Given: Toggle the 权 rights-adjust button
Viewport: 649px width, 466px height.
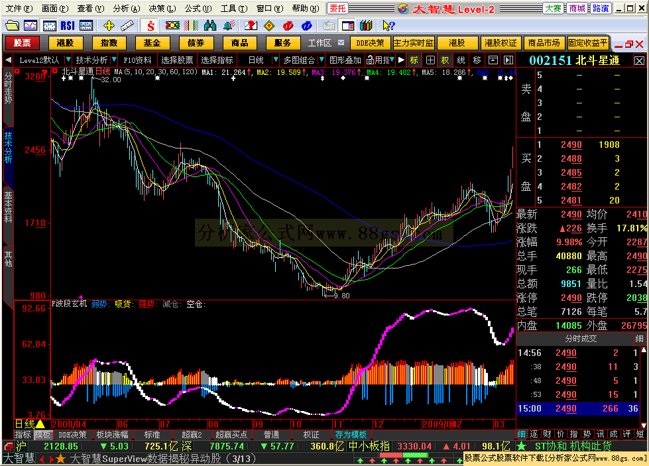Looking at the screenshot, I should [x=445, y=60].
